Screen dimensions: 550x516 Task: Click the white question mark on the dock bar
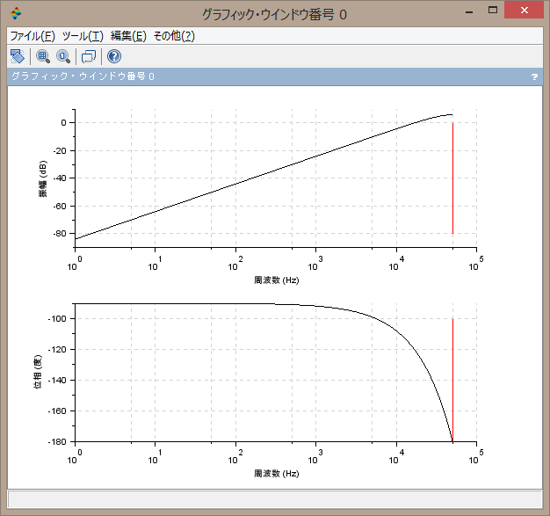pos(534,77)
